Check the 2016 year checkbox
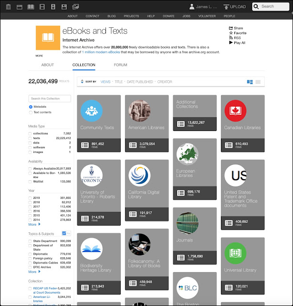The width and height of the screenshot is (293, 306). point(30,211)
